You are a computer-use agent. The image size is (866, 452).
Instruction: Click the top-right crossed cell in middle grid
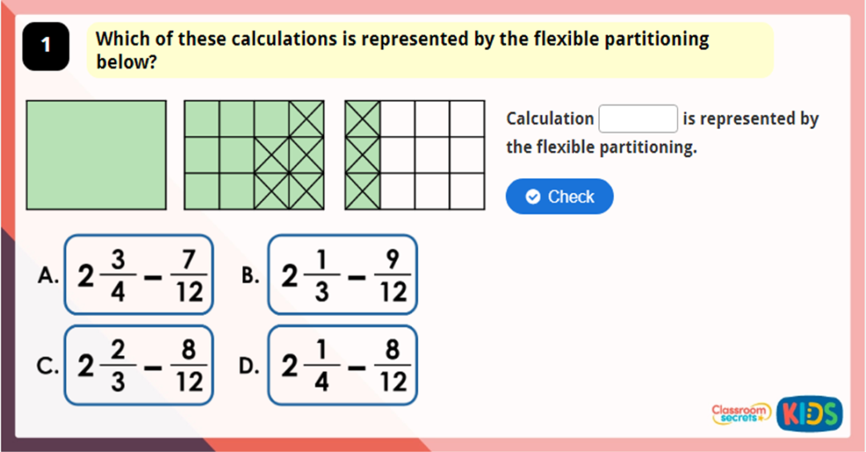pyautogui.click(x=306, y=119)
